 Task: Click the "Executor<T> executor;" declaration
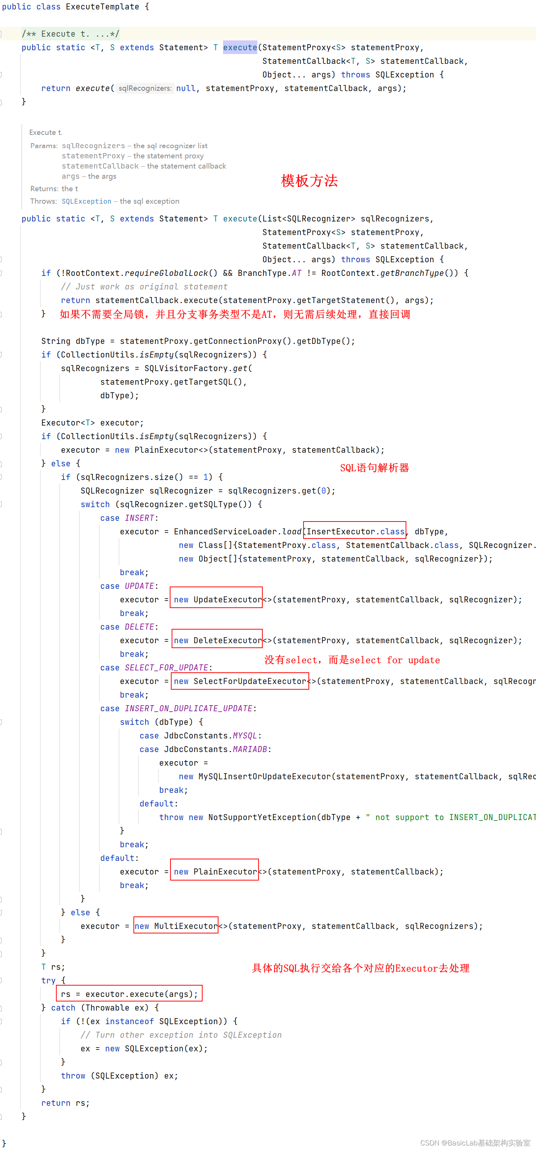[x=93, y=423]
